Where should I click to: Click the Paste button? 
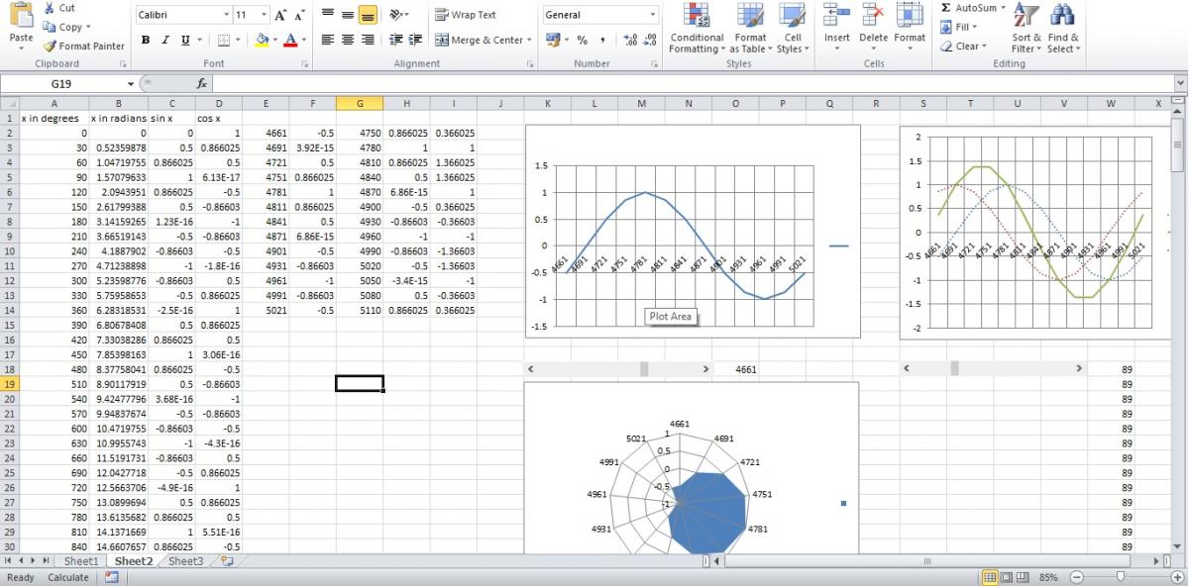(x=21, y=27)
